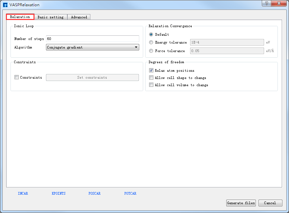Enable the Constraints checkbox
The image size is (289, 213).
click(17, 78)
